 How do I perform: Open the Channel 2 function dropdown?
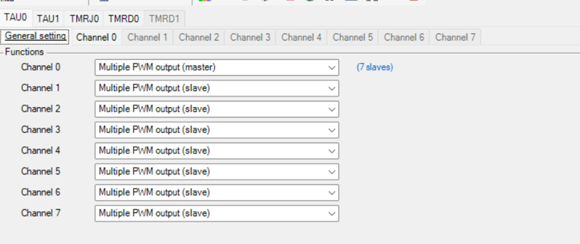coord(217,109)
